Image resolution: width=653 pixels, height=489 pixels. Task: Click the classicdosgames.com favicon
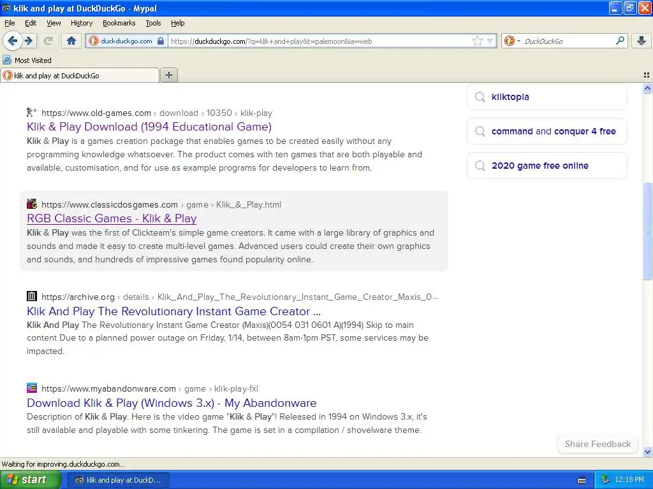coord(32,204)
